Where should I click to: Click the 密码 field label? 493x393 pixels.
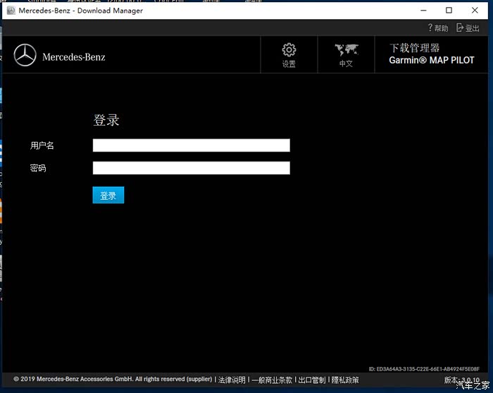click(38, 169)
